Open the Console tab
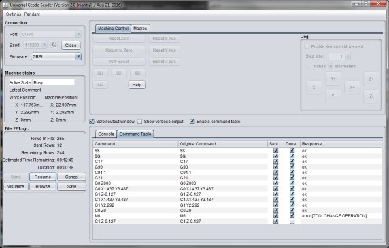The height and width of the screenshot is (248, 389). [x=106, y=134]
